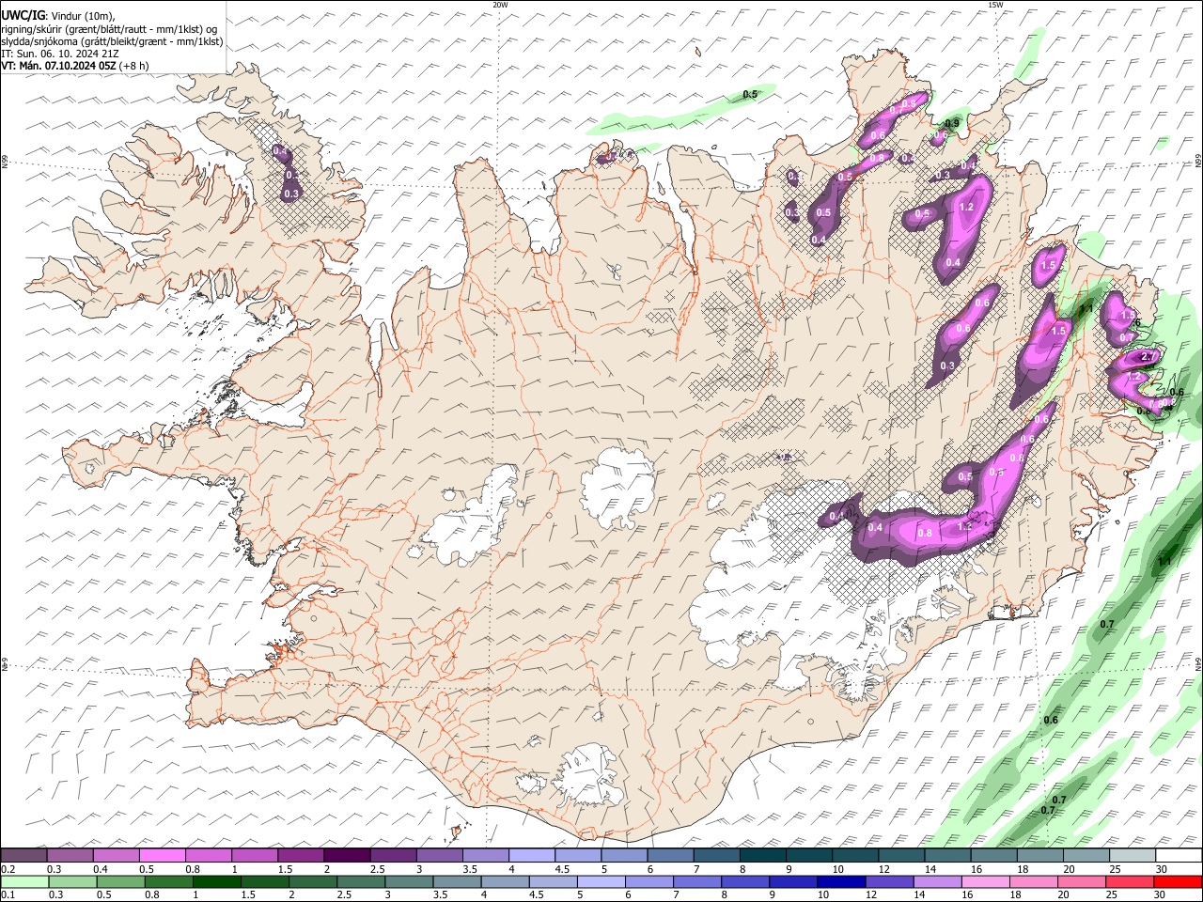Click the white swatch ending the snow scale

(1179, 855)
